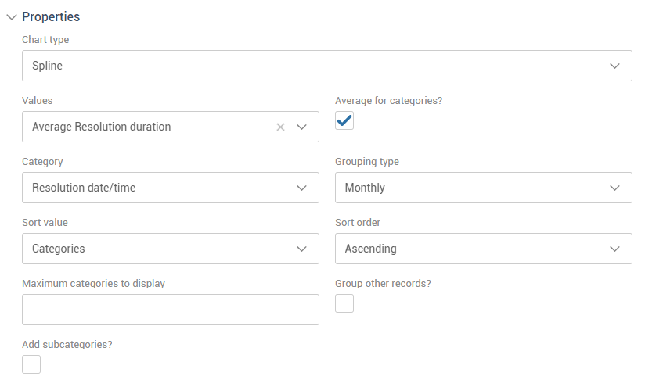
Task: Click the Properties section heading text
Action: click(x=51, y=16)
